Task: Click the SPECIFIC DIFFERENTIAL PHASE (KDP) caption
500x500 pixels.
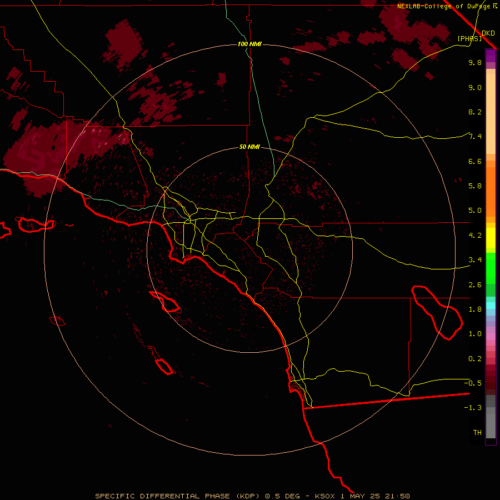Action: [x=177, y=496]
